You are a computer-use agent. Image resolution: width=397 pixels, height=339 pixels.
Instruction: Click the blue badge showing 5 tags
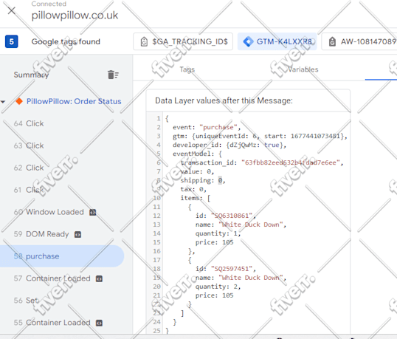coord(11,41)
